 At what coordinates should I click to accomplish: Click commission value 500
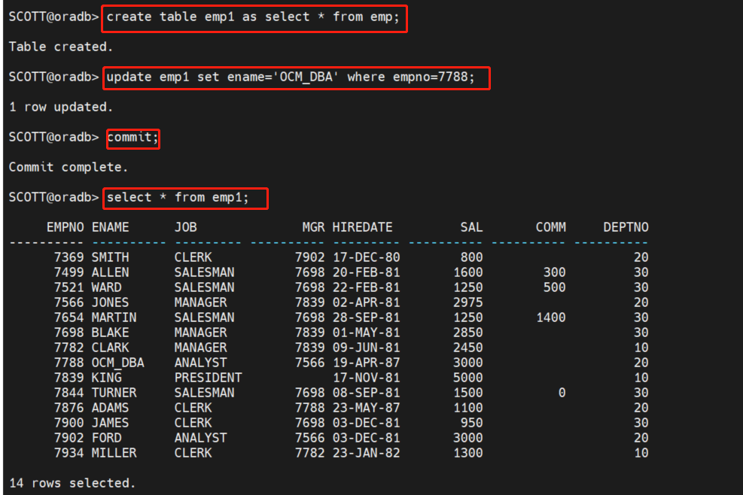click(554, 287)
